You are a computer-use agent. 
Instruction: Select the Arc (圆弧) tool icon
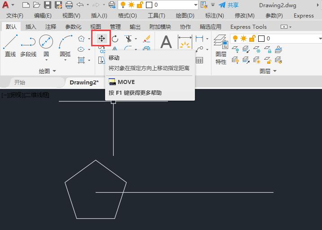tap(66, 42)
